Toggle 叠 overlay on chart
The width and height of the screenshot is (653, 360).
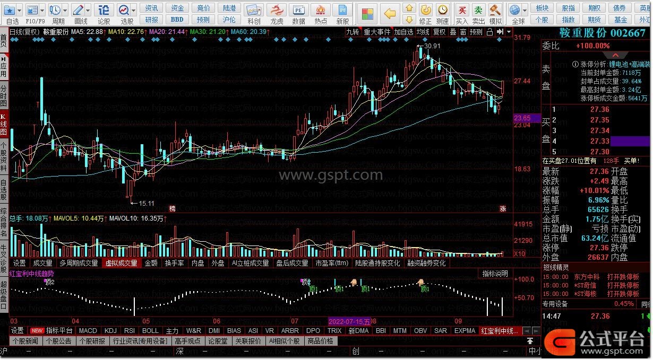[x=453, y=32]
